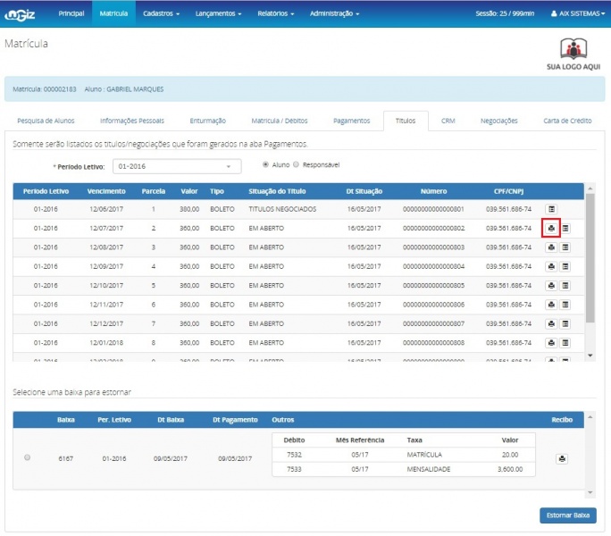Switch to the Pagamentos tab
Image resolution: width=611 pixels, height=536 pixels.
pyautogui.click(x=351, y=121)
